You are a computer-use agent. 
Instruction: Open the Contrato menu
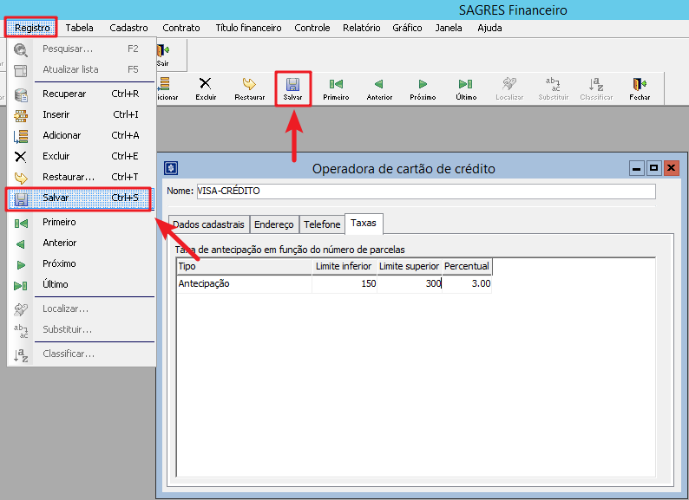(181, 28)
